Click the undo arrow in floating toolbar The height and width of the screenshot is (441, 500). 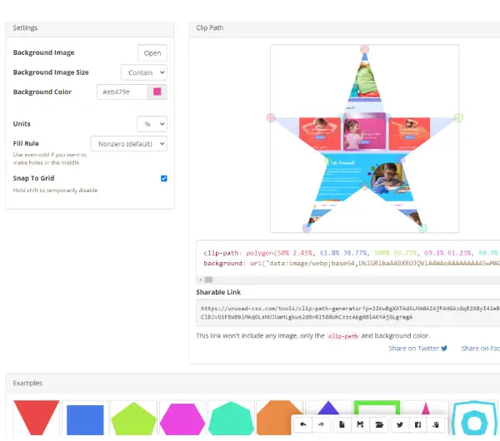point(302,424)
